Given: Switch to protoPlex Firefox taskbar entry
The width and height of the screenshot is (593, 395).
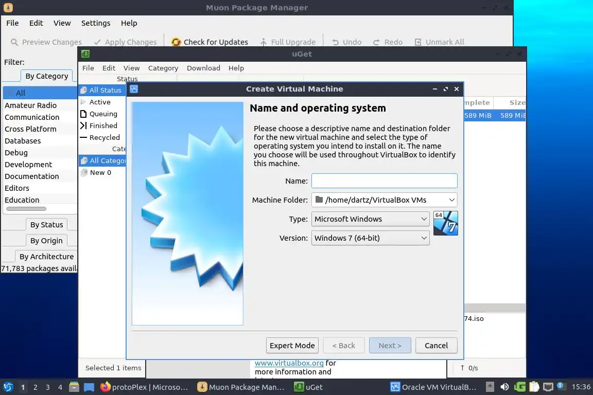Looking at the screenshot, I should tap(144, 387).
